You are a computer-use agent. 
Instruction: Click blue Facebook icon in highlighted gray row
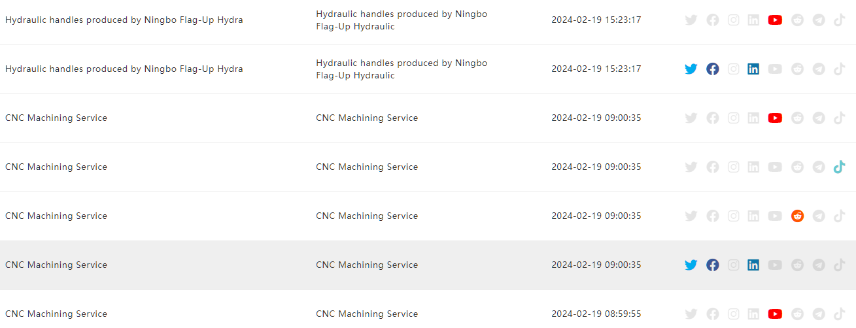click(x=713, y=265)
